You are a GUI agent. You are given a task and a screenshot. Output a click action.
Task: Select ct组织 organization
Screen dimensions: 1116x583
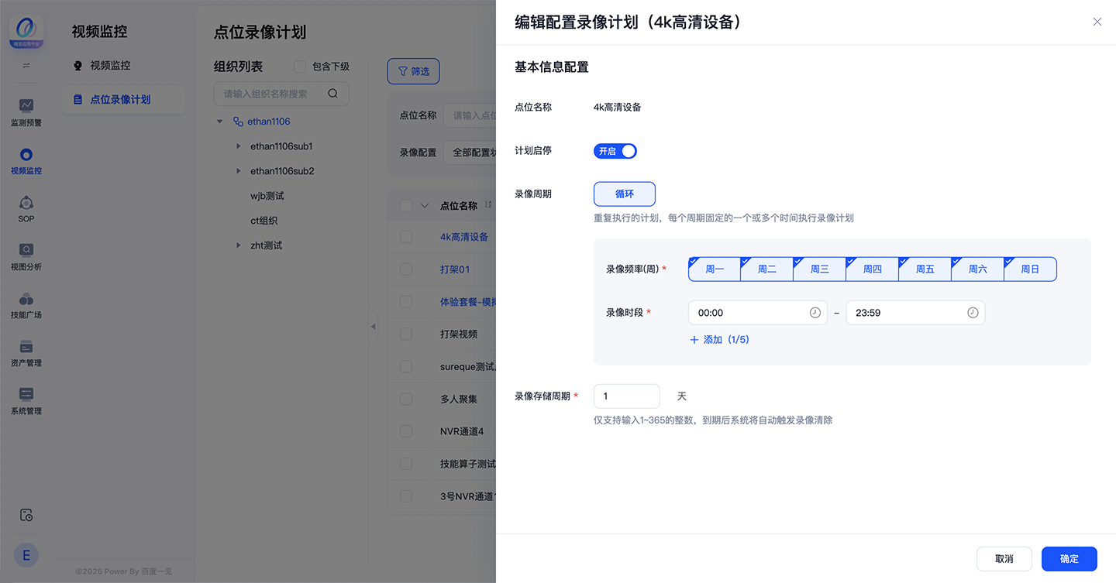263,221
